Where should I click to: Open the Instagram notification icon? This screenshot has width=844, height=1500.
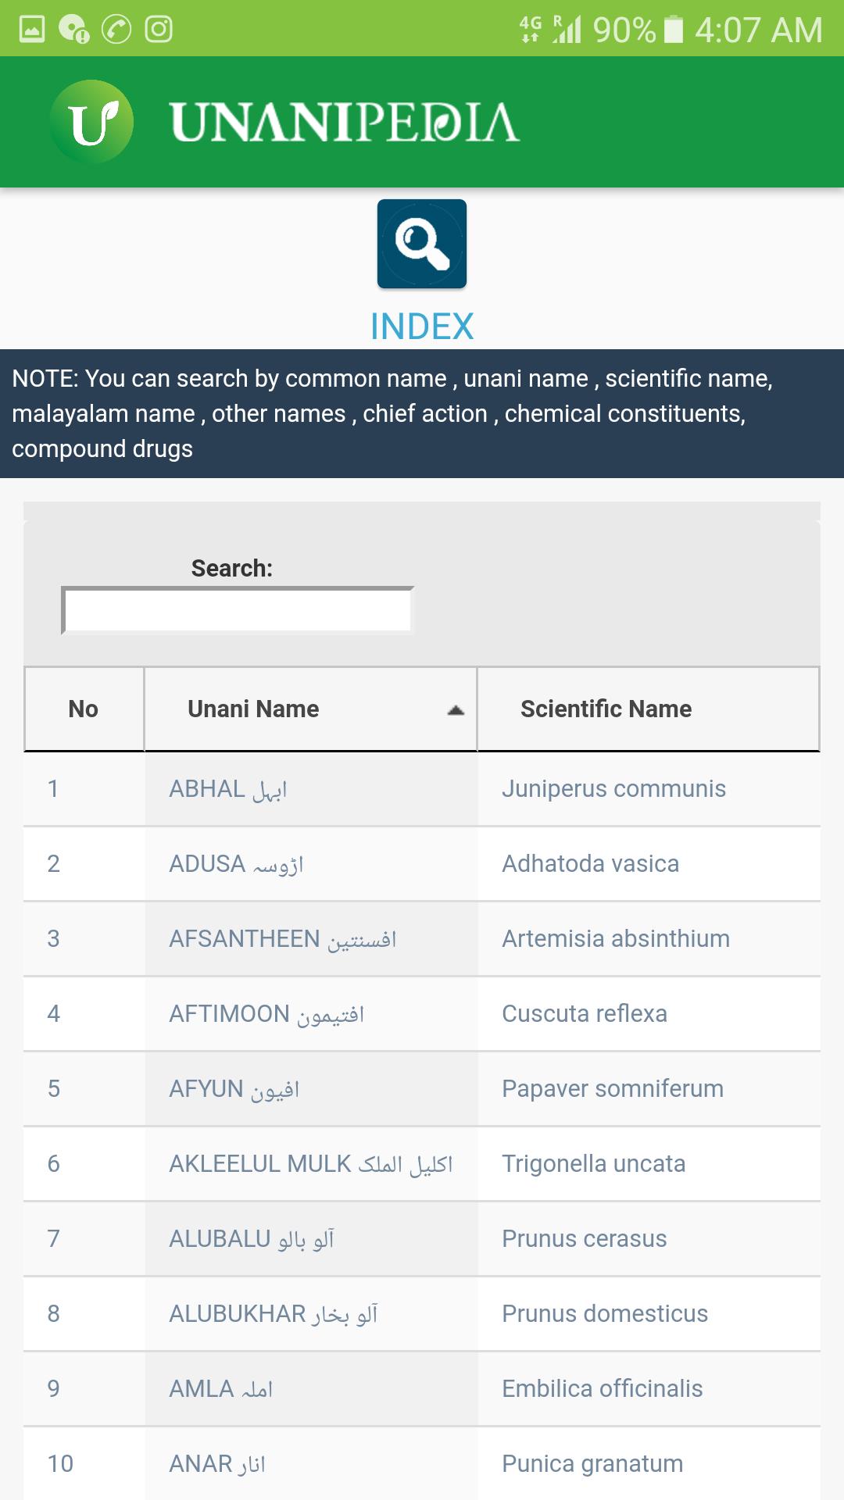click(x=159, y=30)
